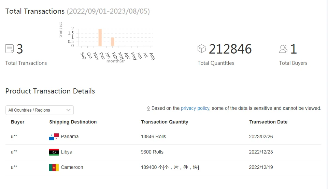Click the privacy lock icon
Viewport: 328px width, 189px height.
click(x=148, y=108)
